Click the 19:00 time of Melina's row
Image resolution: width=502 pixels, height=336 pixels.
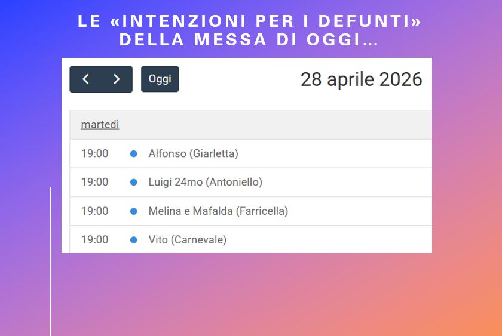pos(94,211)
